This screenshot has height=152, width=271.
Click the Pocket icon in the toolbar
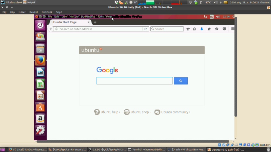click(224, 29)
